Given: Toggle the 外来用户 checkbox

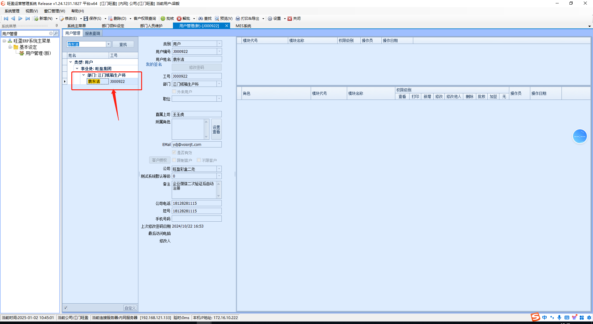Looking at the screenshot, I should 174,92.
